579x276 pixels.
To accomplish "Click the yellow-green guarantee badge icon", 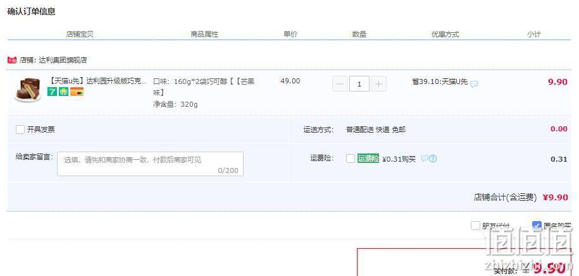I will pyautogui.click(x=65, y=92).
